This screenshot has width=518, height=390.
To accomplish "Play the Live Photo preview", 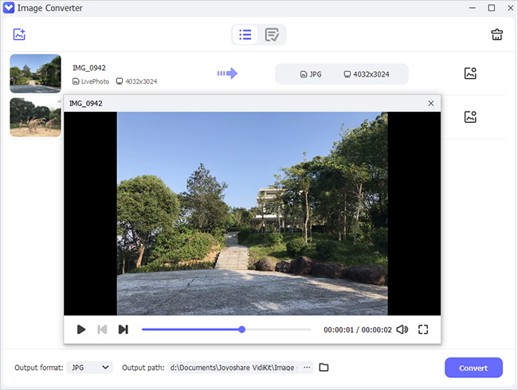I will click(81, 329).
